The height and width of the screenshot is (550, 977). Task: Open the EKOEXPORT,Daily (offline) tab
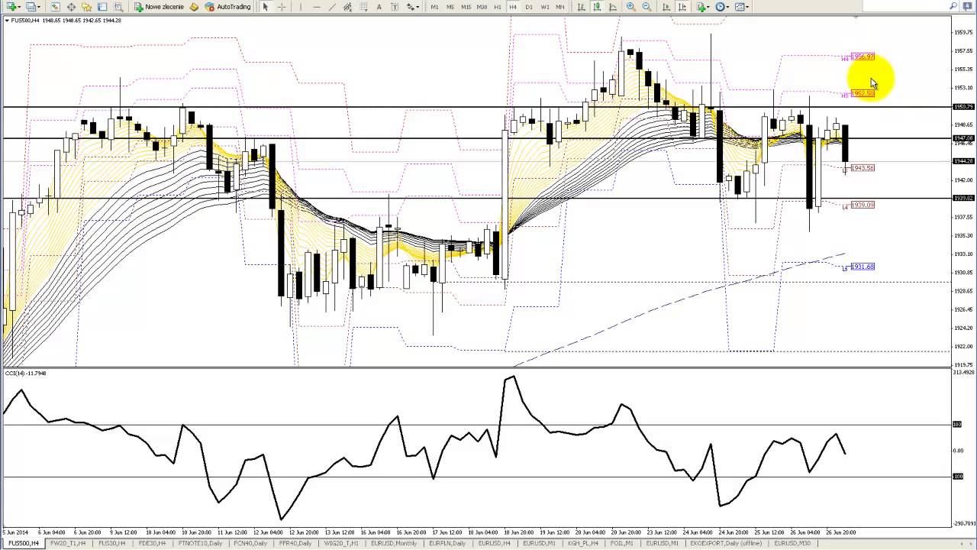[x=726, y=543]
